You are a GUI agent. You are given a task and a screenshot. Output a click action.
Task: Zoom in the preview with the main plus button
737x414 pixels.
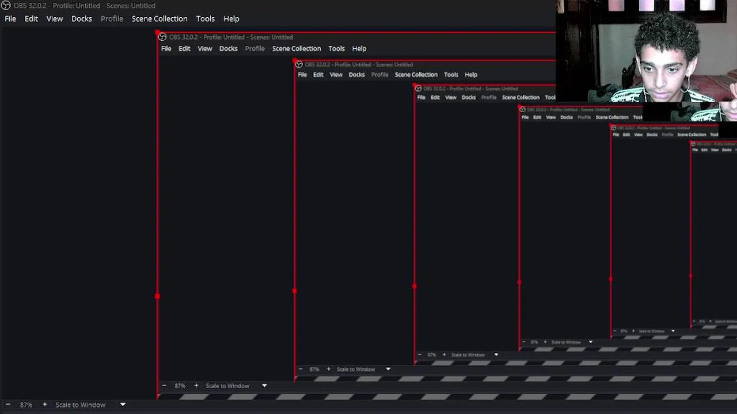[44, 405]
